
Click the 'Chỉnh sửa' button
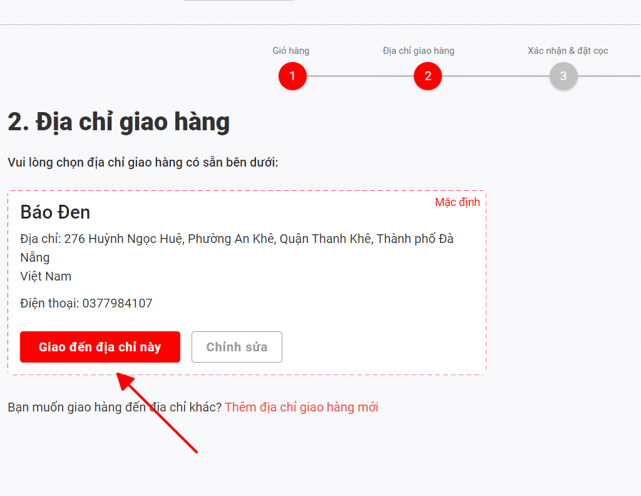coord(237,347)
